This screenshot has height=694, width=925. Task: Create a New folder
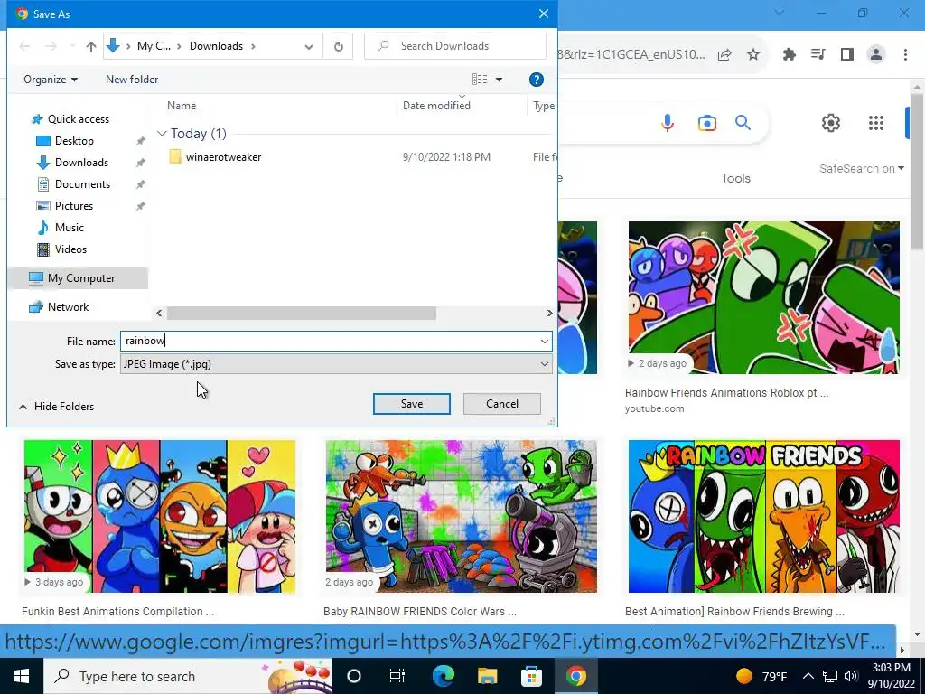(x=132, y=80)
